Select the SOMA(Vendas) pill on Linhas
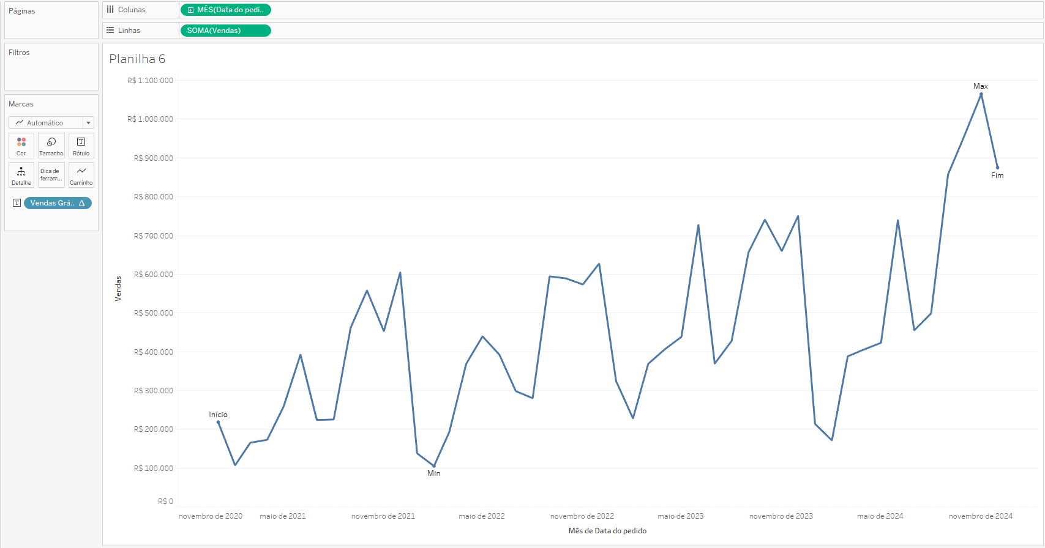Viewport: 1045px width, 548px height. [225, 31]
